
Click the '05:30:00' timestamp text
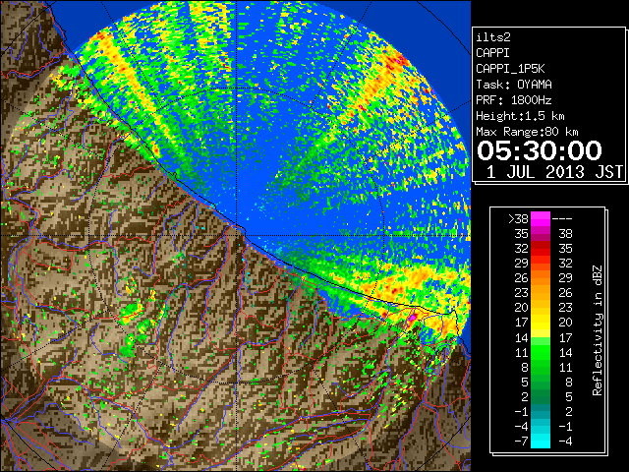coord(540,150)
